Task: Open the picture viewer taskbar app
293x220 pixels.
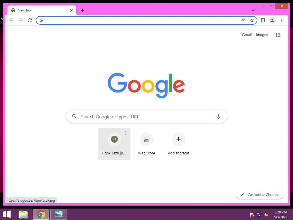Action: (x=59, y=214)
